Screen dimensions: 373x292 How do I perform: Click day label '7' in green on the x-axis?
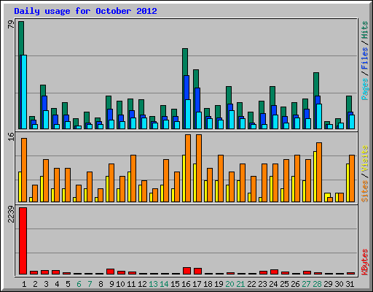click(90, 284)
